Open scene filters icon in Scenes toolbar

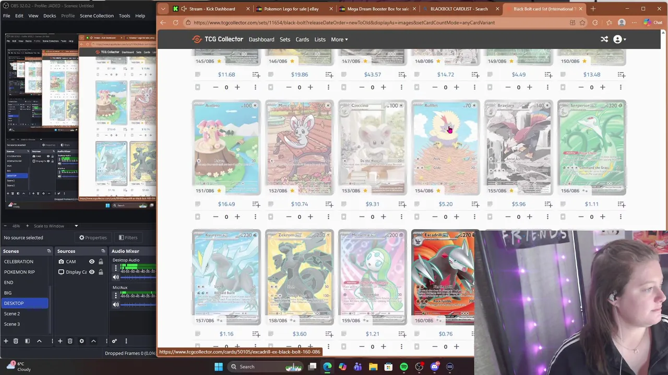click(x=27, y=341)
